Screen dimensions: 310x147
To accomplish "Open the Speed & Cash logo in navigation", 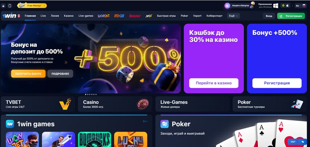I will click(x=119, y=16).
